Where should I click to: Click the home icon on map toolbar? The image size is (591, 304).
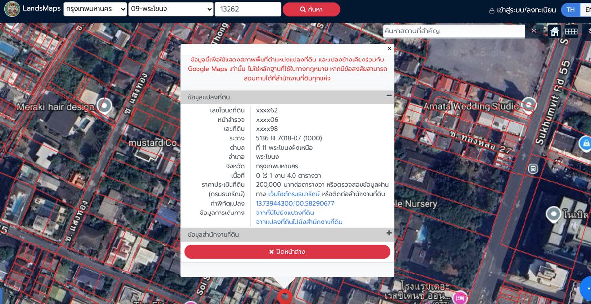555,31
